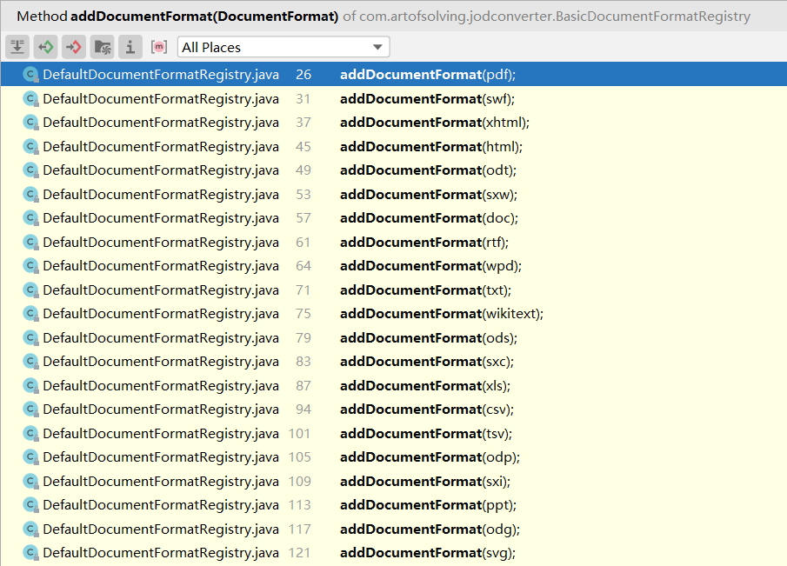
Task: Click the info 'i' toolbar icon
Action: 130,47
